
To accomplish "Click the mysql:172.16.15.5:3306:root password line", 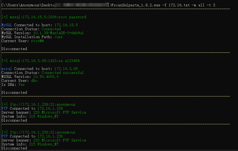I will tap(44, 17).
